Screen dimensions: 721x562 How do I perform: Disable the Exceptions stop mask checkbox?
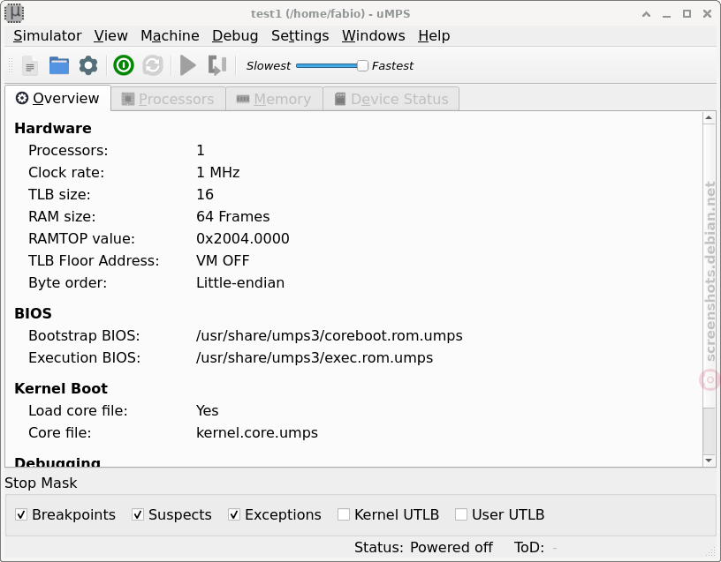(234, 514)
